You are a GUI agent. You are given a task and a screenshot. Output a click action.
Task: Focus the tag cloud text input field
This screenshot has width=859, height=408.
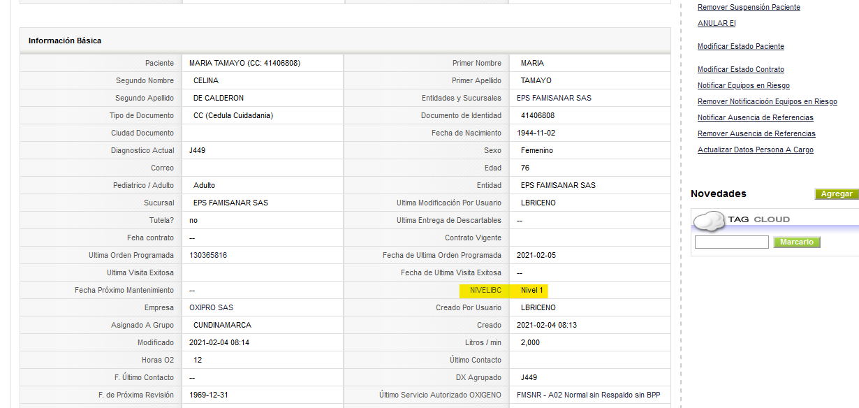pos(732,242)
